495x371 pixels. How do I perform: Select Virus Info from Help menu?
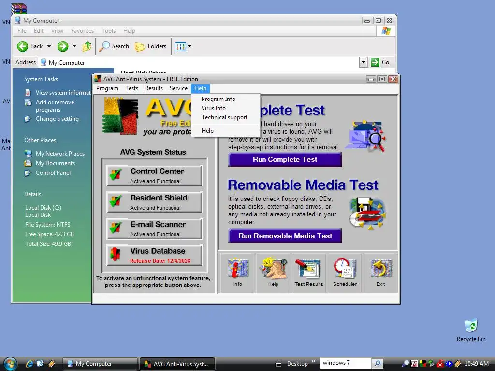coord(214,108)
